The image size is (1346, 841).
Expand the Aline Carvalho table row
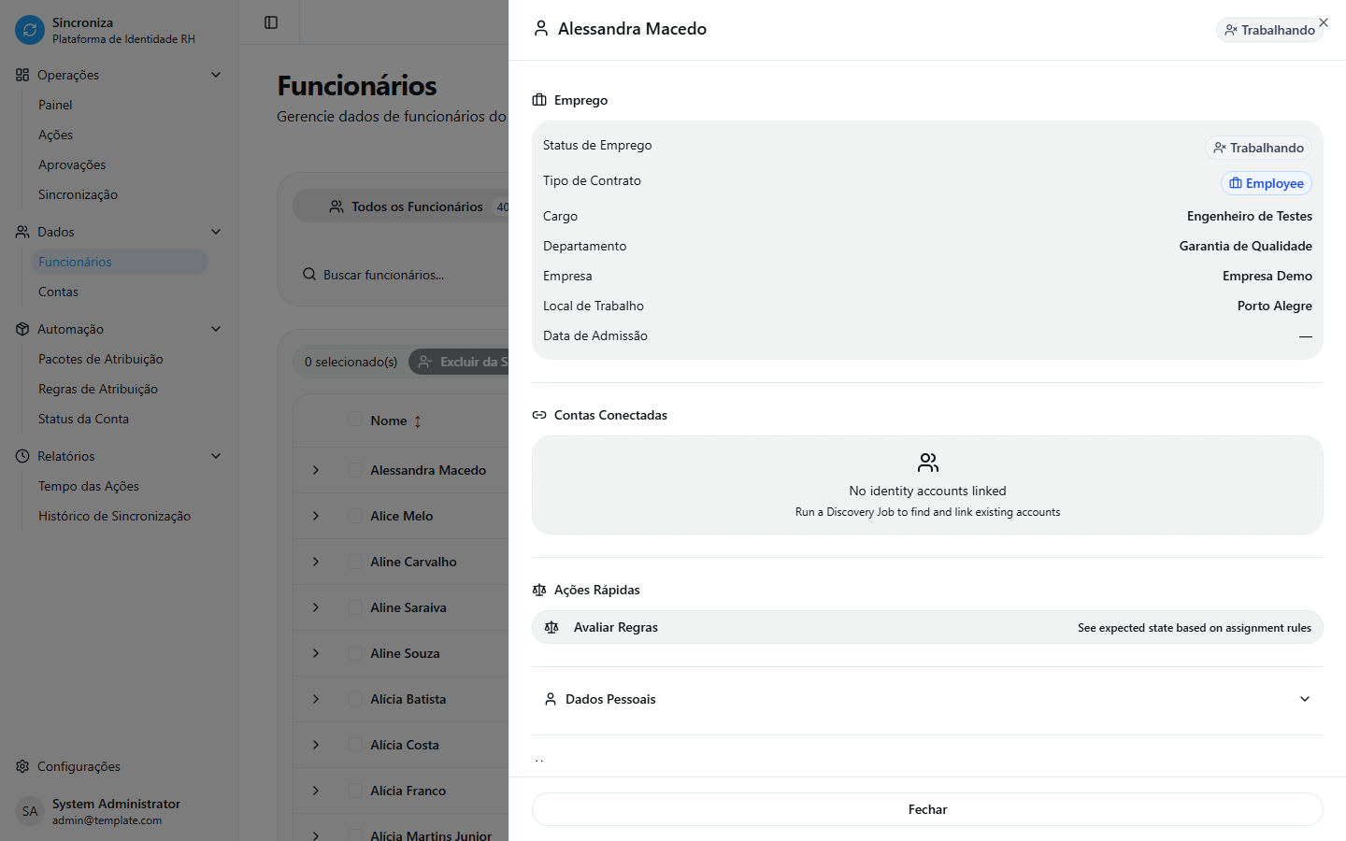[x=316, y=562]
